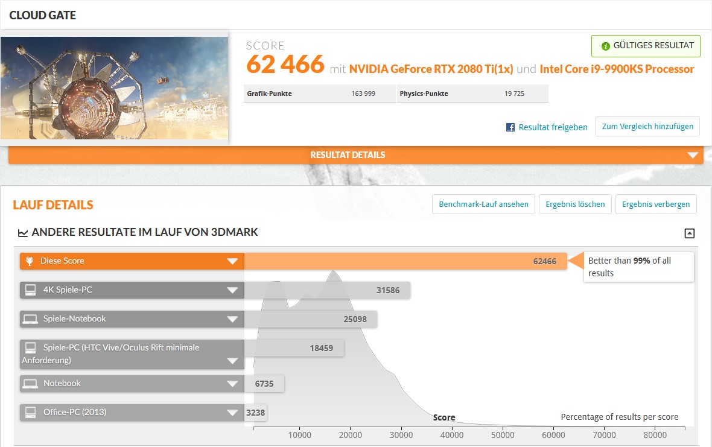
Task: Open the Diese Score dropdown arrow
Action: click(232, 261)
